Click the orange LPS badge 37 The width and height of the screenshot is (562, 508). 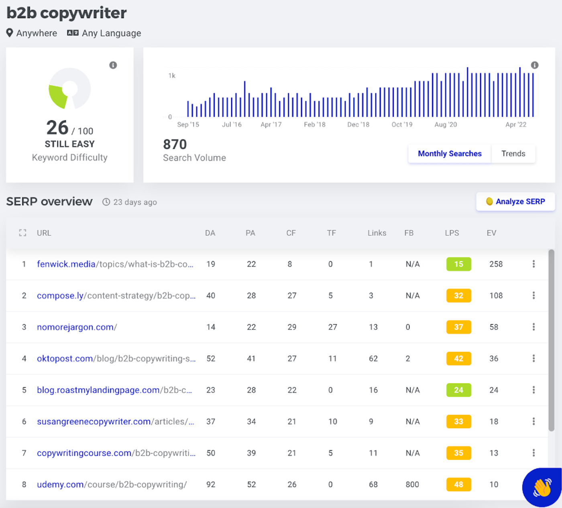tap(458, 327)
